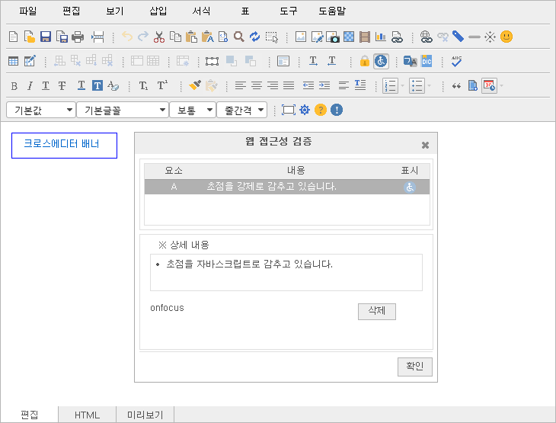Click the translate icon
Image resolution: width=556 pixels, height=423 pixels.
(411, 61)
